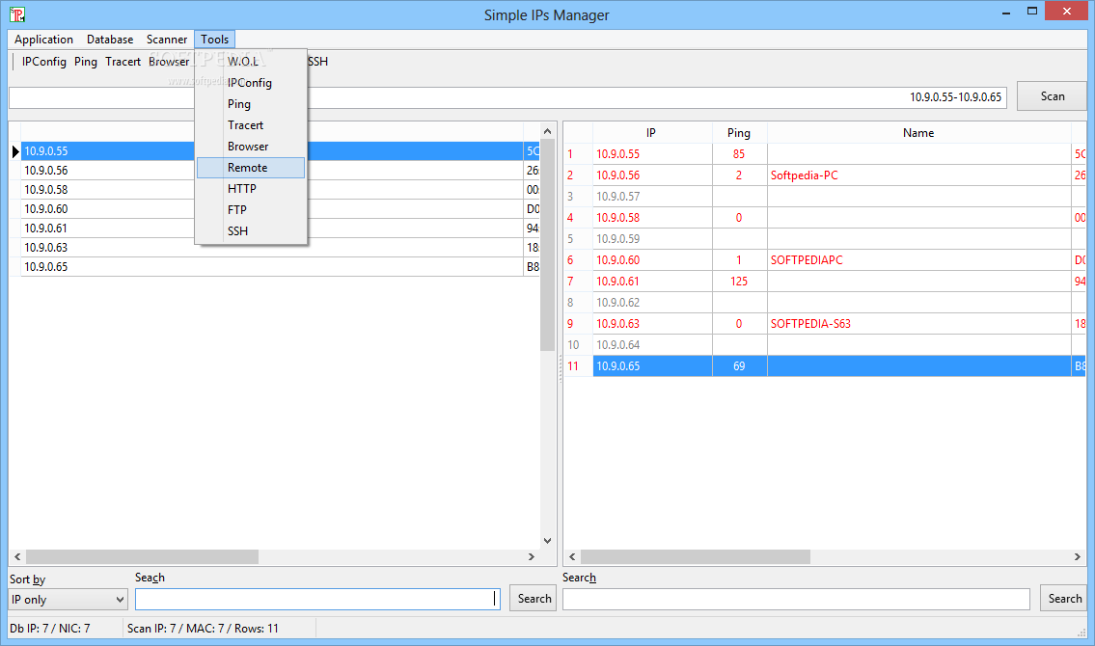Image resolution: width=1095 pixels, height=646 pixels.
Task: Select HTTP from the Tools menu
Action: point(251,189)
